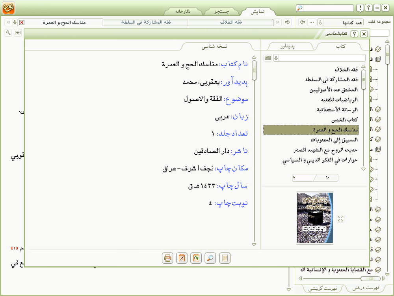This screenshot has height=296, width=394.
Task: Select highlighted مناسك الحج و العمرة list row
Action: coord(311,130)
